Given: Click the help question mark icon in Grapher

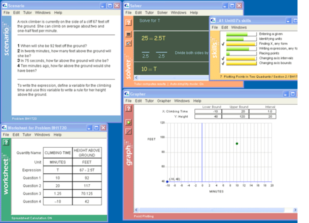Looking at the screenshot, I should (x=128, y=108).
